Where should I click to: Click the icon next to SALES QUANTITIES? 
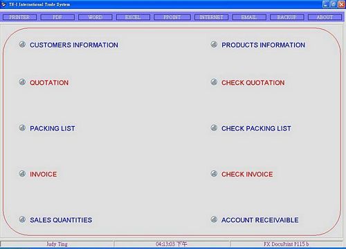pyautogui.click(x=22, y=219)
